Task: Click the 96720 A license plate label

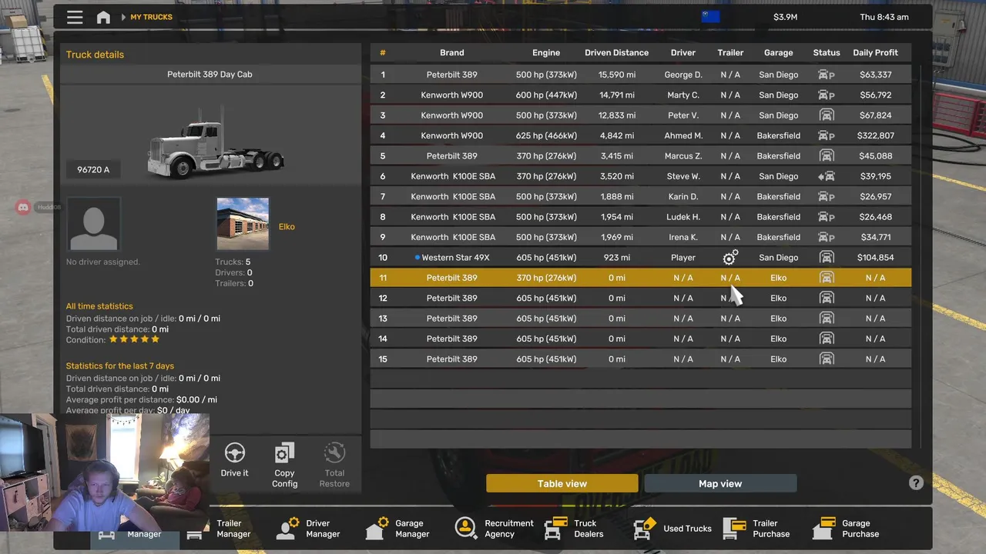Action: [x=93, y=169]
